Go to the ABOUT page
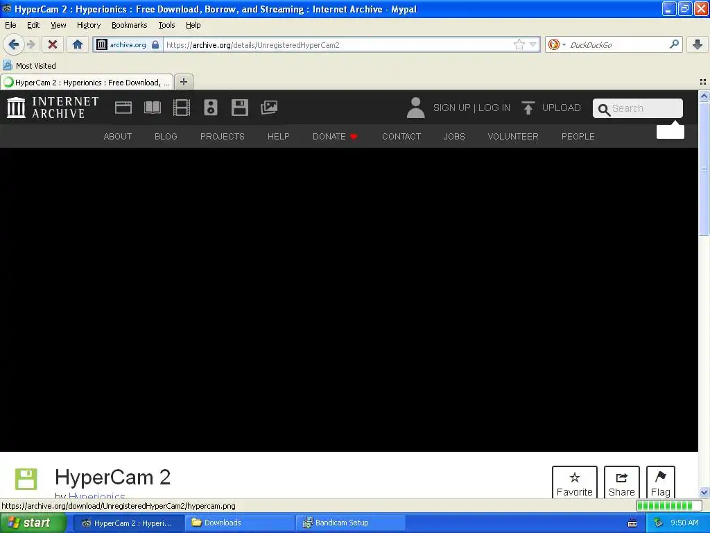 (118, 137)
